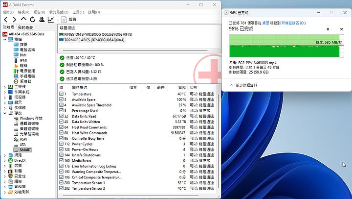Screen dimensions: 352x199
Task: Switch to the 我的最愛 favorites tab
Action: (25, 27)
